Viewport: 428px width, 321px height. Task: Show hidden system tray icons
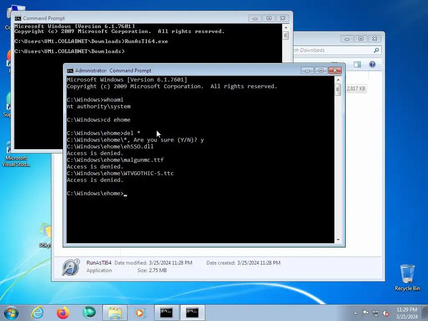click(x=355, y=313)
